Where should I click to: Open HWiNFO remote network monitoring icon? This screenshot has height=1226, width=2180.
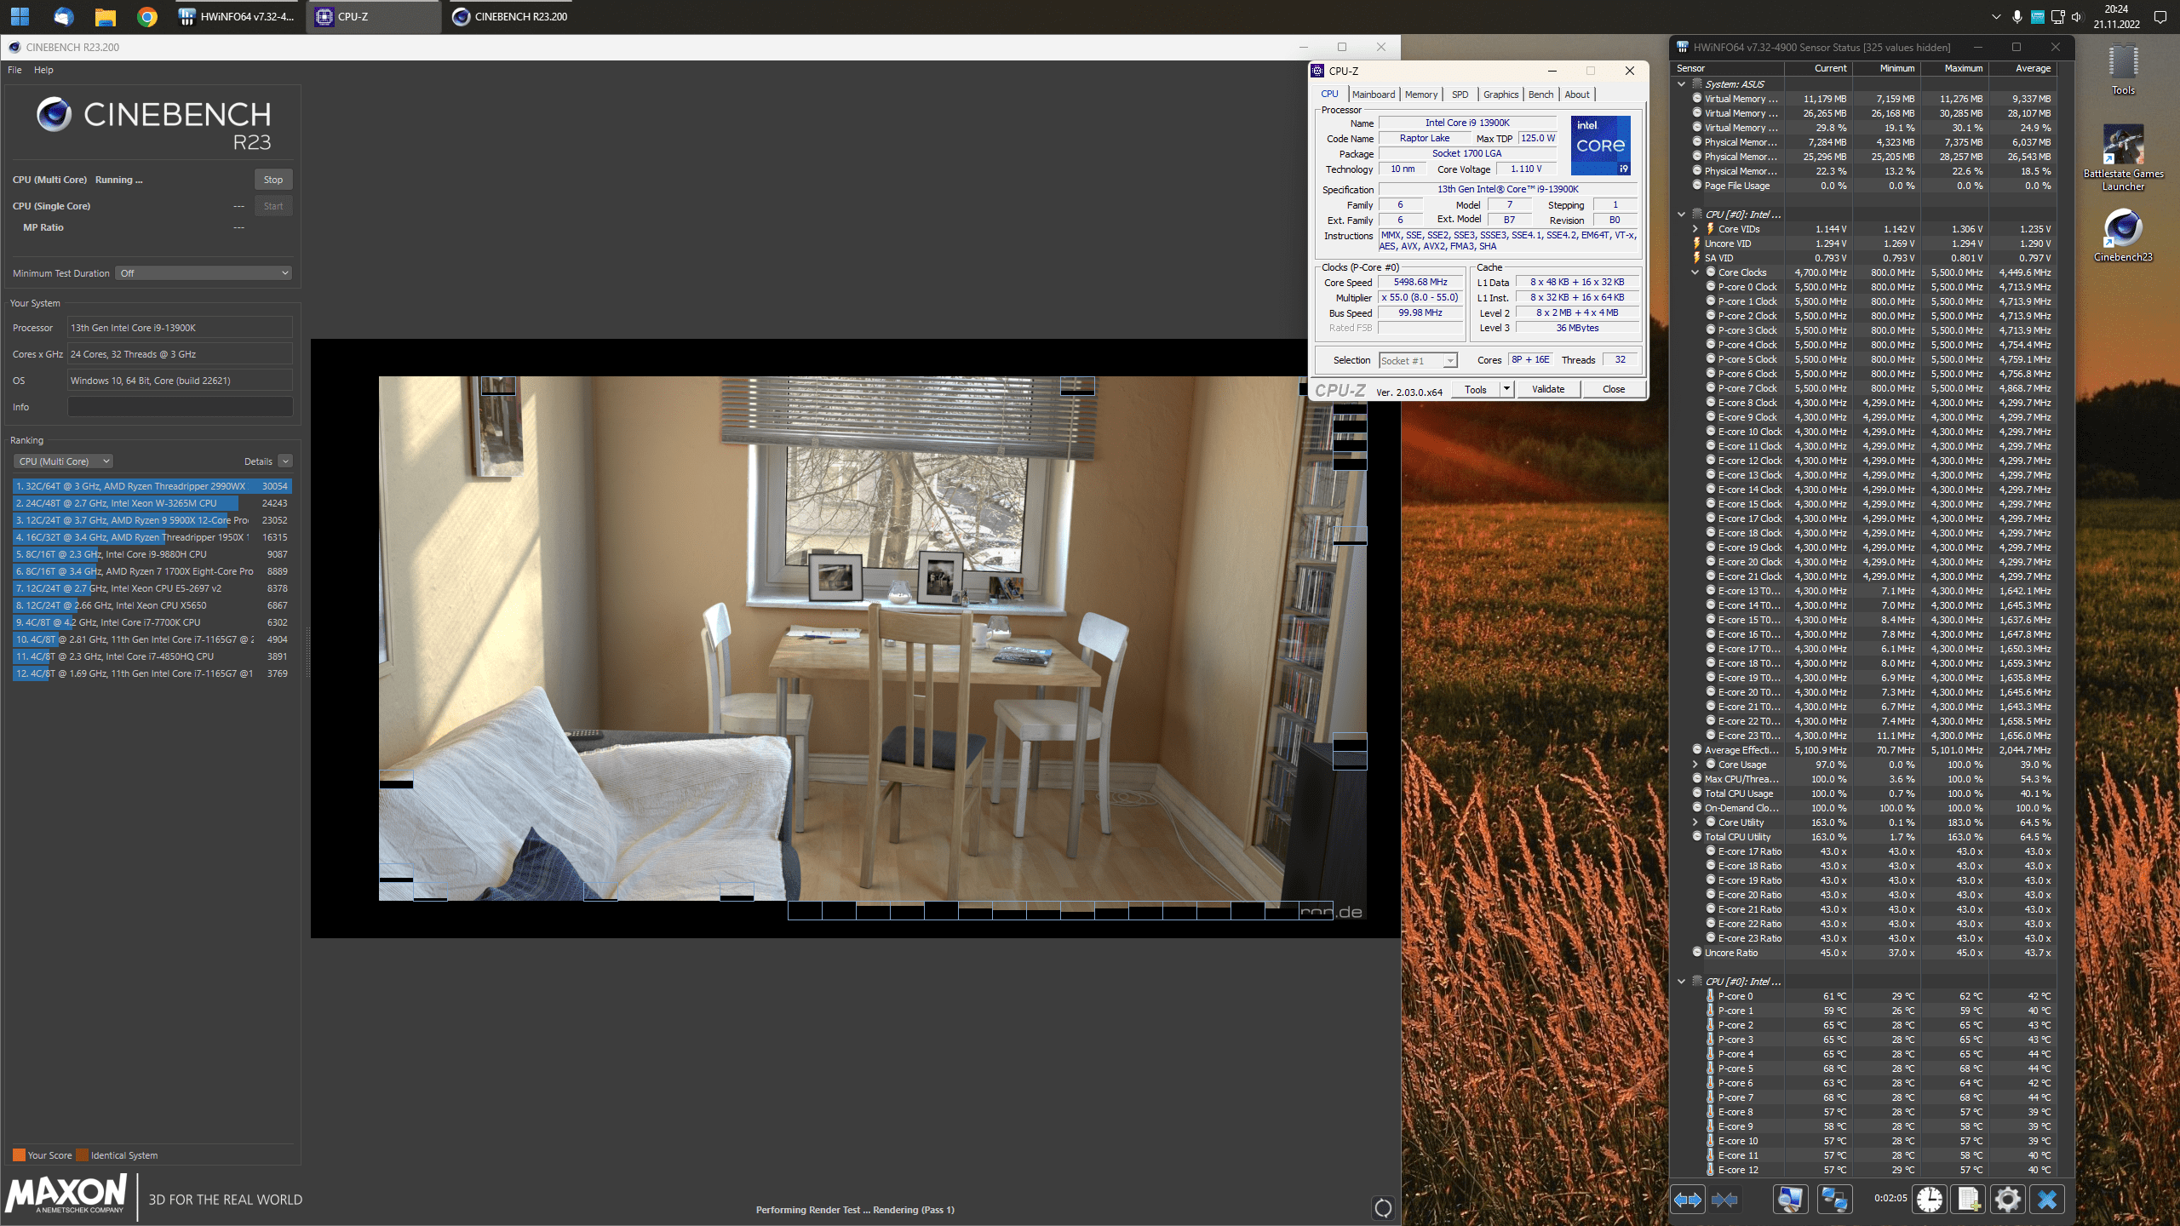1833,1200
